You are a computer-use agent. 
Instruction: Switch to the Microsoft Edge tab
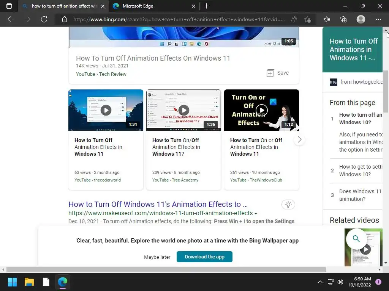154,6
